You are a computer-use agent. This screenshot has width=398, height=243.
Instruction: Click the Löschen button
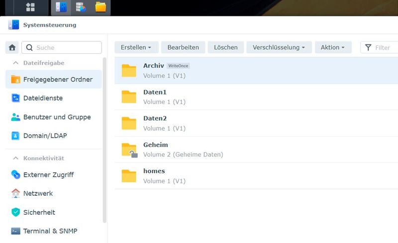226,47
